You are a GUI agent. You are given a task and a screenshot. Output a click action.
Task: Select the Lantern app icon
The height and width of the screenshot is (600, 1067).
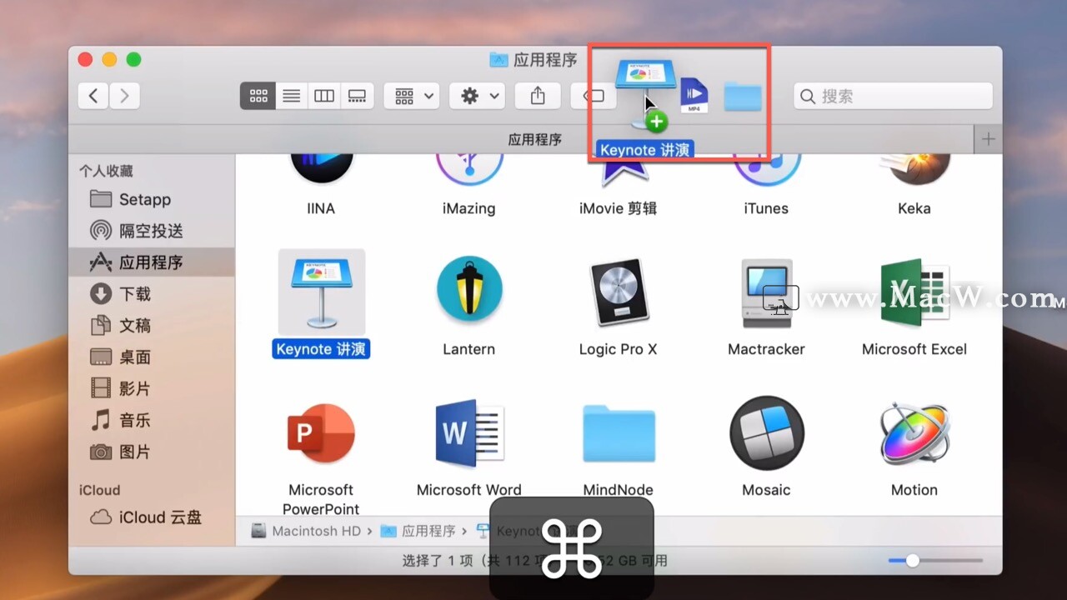tap(469, 289)
